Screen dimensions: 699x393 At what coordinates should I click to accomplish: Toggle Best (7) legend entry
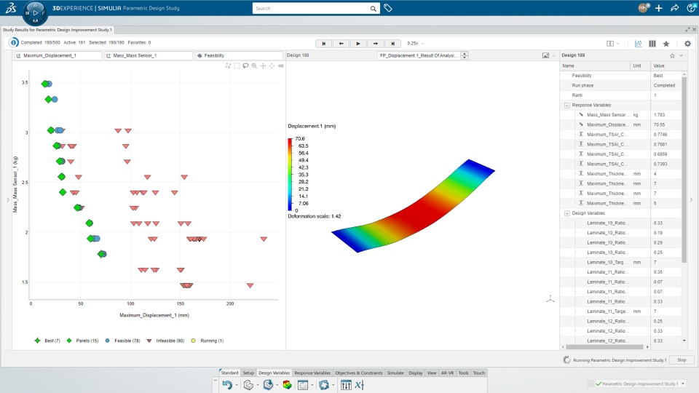47,341
